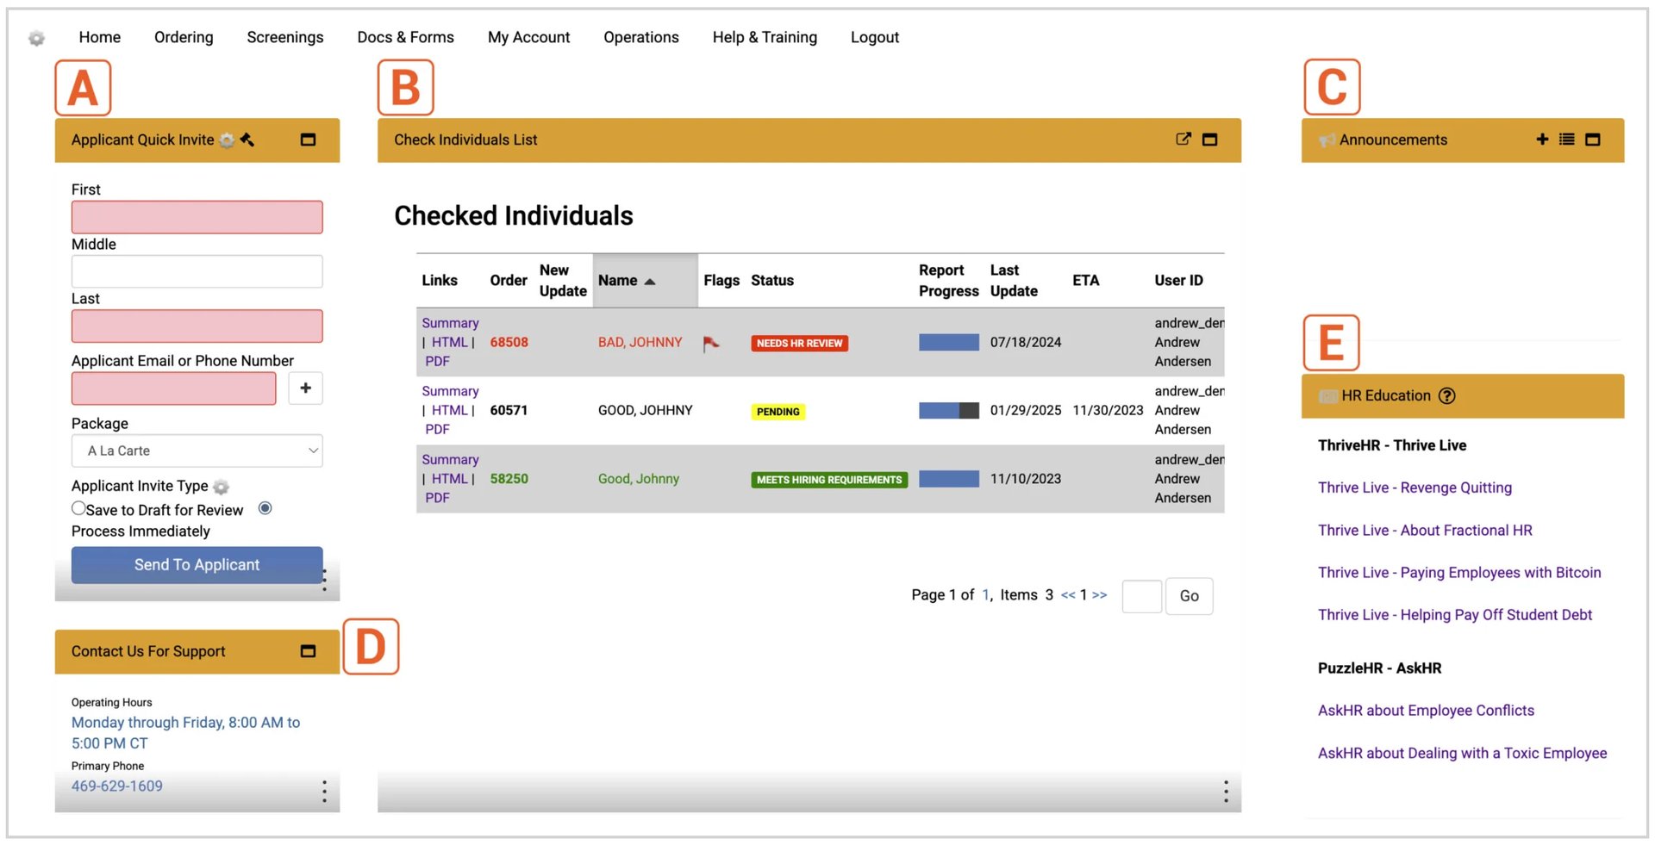The width and height of the screenshot is (1655, 845).
Task: Click the Status column header
Action: click(772, 281)
